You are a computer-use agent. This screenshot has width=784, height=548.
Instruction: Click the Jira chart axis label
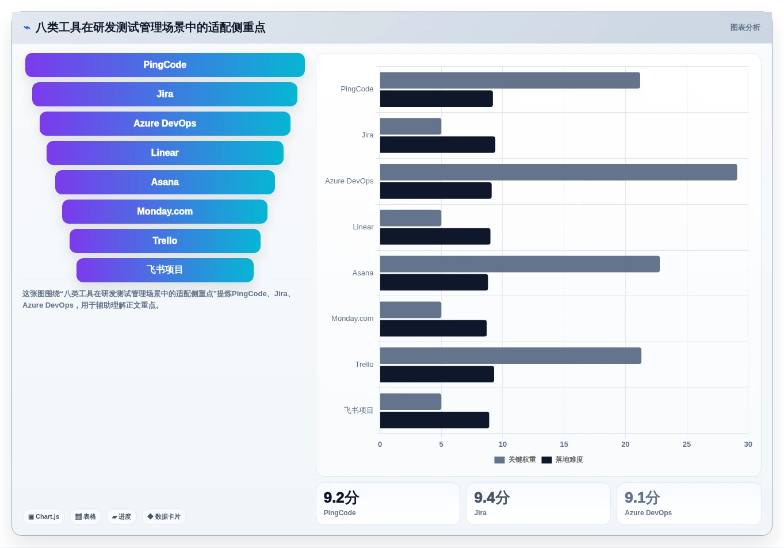click(368, 135)
